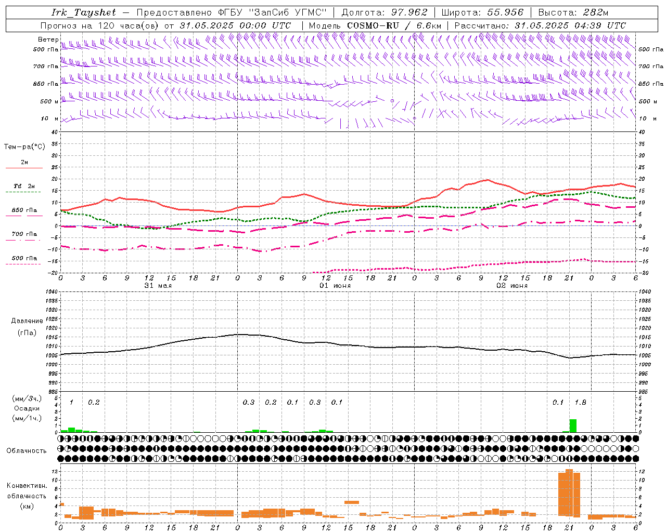Click the 700 гПа temperature legend entry
The image size is (666, 532).
tap(24, 234)
